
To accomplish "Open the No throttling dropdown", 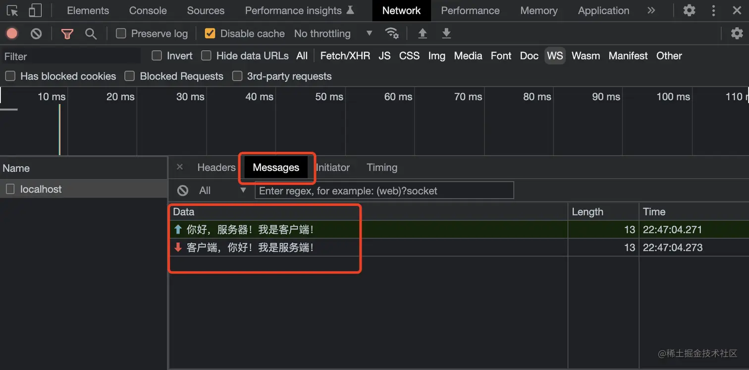I will point(333,34).
